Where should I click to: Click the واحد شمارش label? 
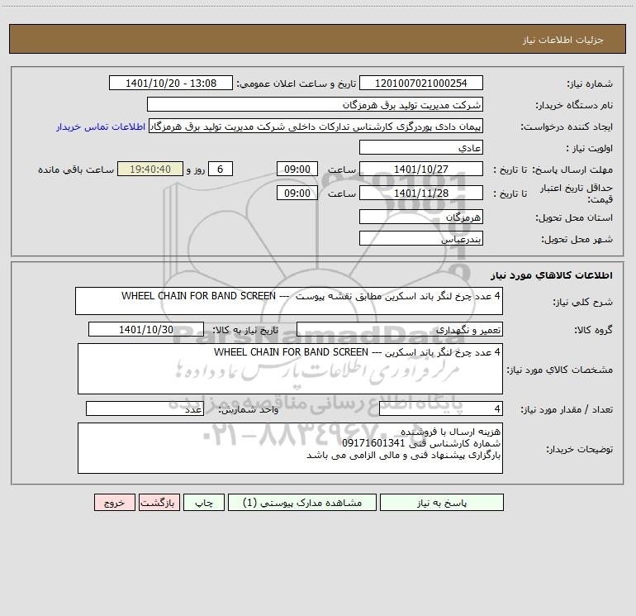click(x=249, y=410)
